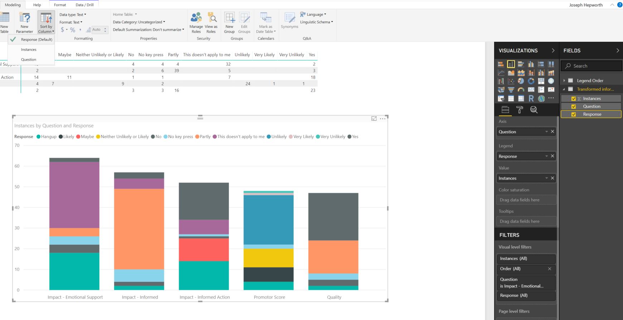Uncheck the Response field checkbox

click(574, 114)
